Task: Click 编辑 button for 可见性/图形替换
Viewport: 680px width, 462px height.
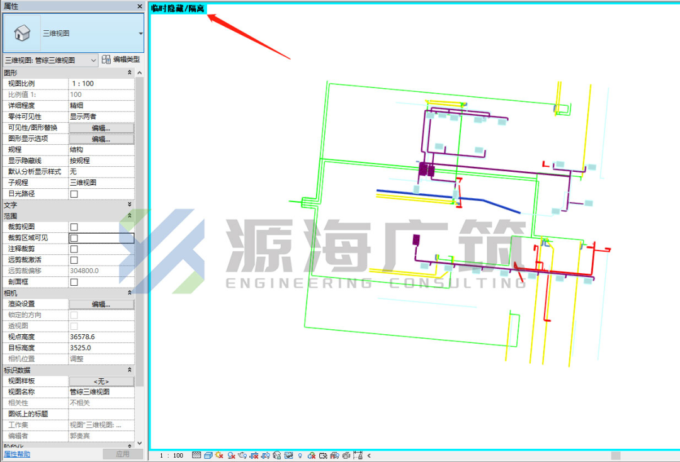Action: [x=101, y=128]
